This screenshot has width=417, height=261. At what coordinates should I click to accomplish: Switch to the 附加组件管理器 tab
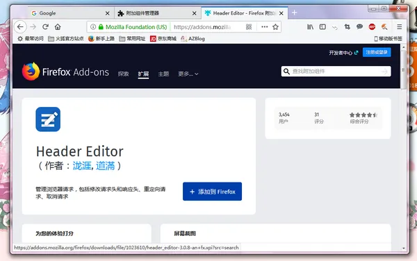(x=158, y=13)
